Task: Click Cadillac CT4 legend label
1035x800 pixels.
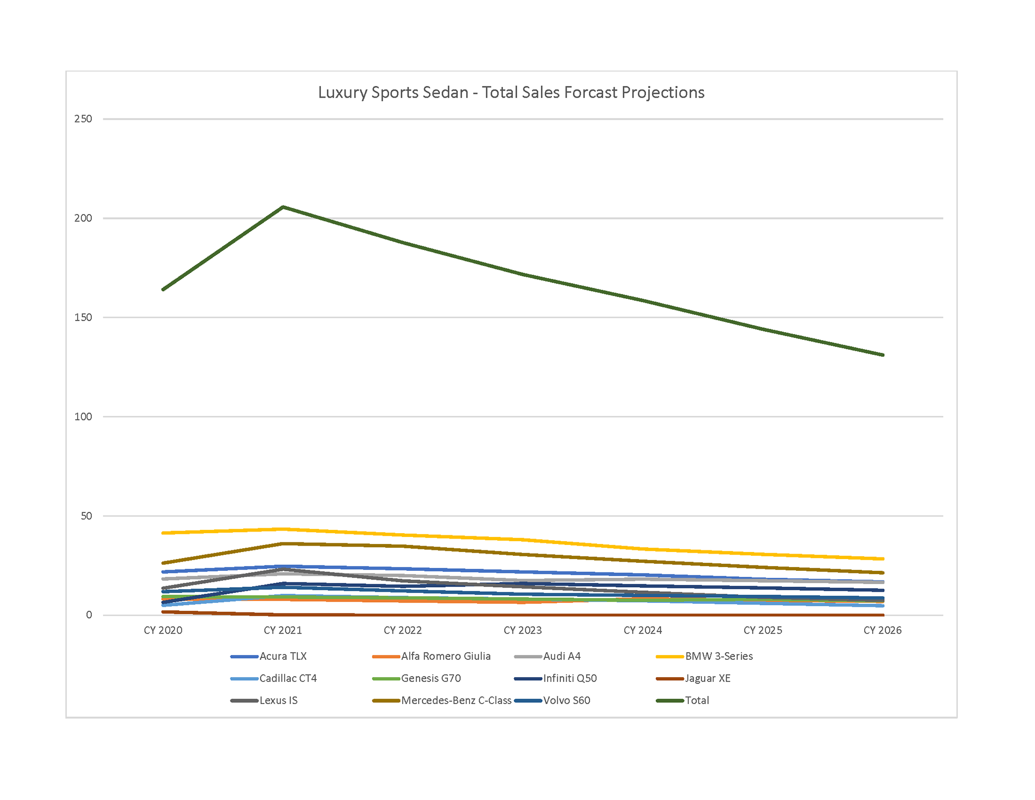Action: (x=288, y=678)
